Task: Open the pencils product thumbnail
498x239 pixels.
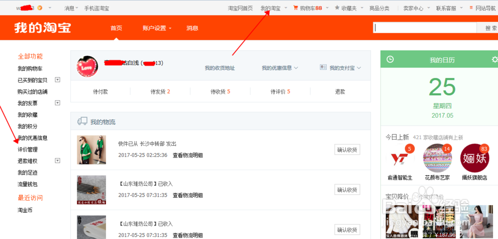Action: pyautogui.click(x=92, y=190)
